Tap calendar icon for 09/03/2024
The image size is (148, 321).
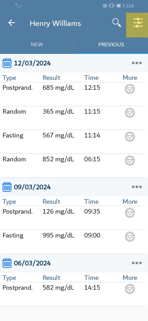click(7, 187)
